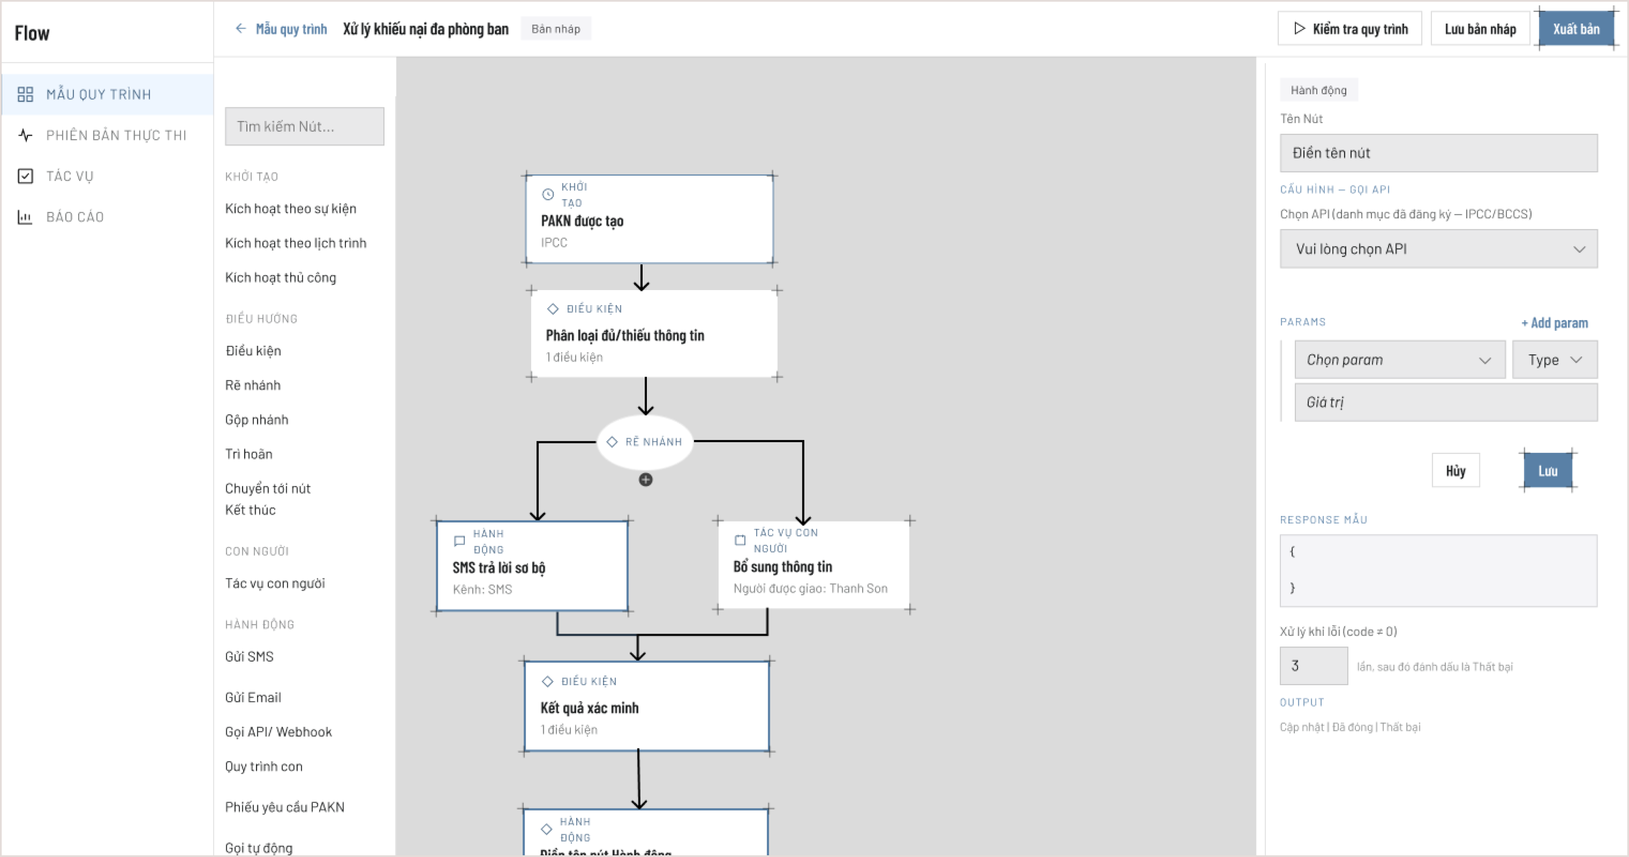
Task: Click the Báo cáo chart icon
Action: point(25,217)
